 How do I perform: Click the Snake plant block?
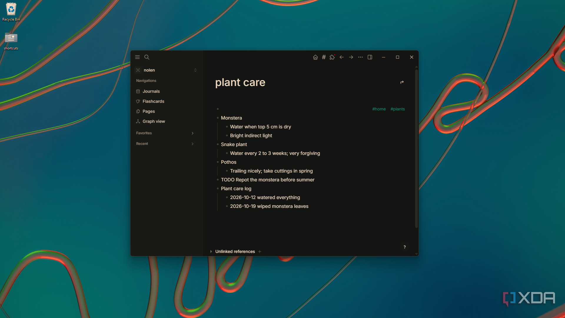click(x=234, y=144)
